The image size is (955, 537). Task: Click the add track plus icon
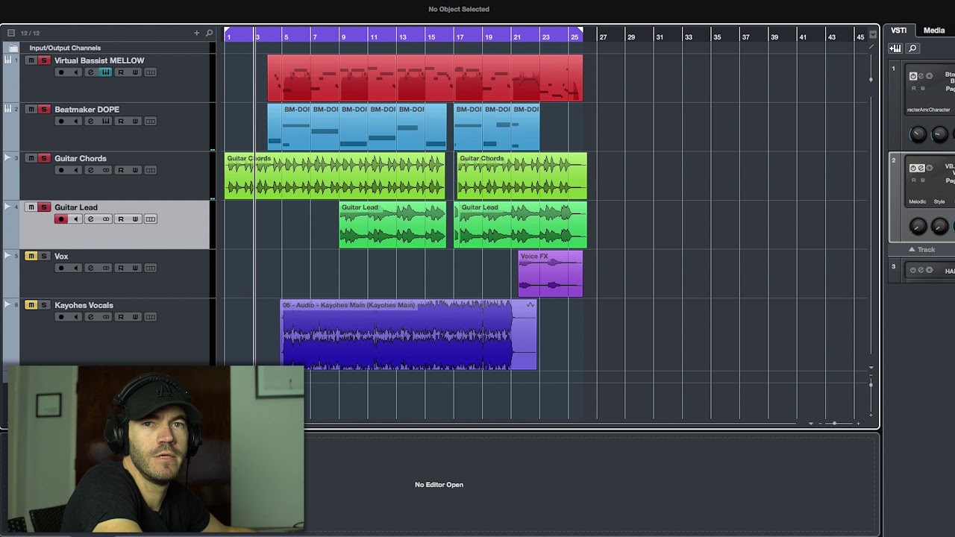click(197, 33)
